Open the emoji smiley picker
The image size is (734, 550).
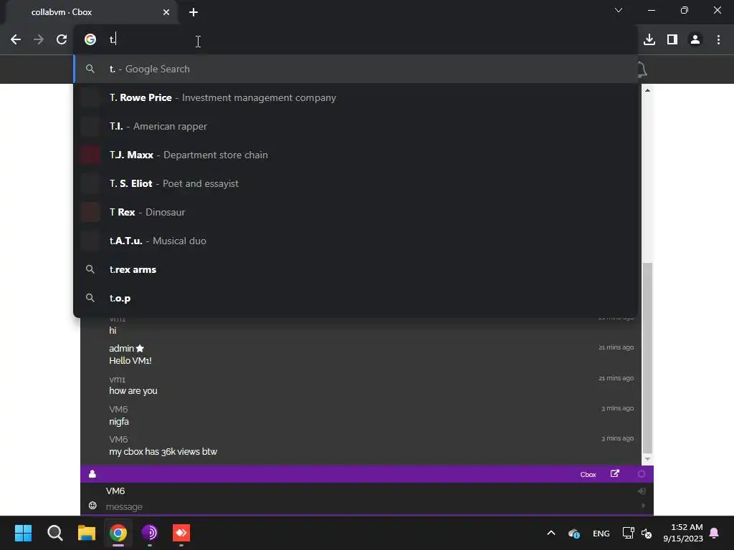(92, 506)
